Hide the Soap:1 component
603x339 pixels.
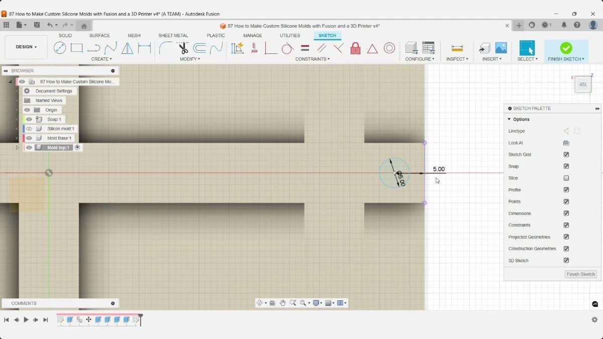29,120
